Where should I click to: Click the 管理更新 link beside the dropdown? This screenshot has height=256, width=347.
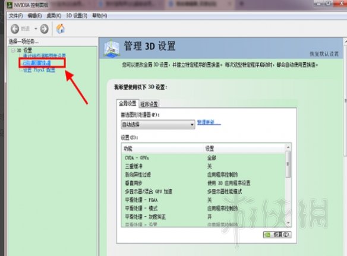pos(209,122)
